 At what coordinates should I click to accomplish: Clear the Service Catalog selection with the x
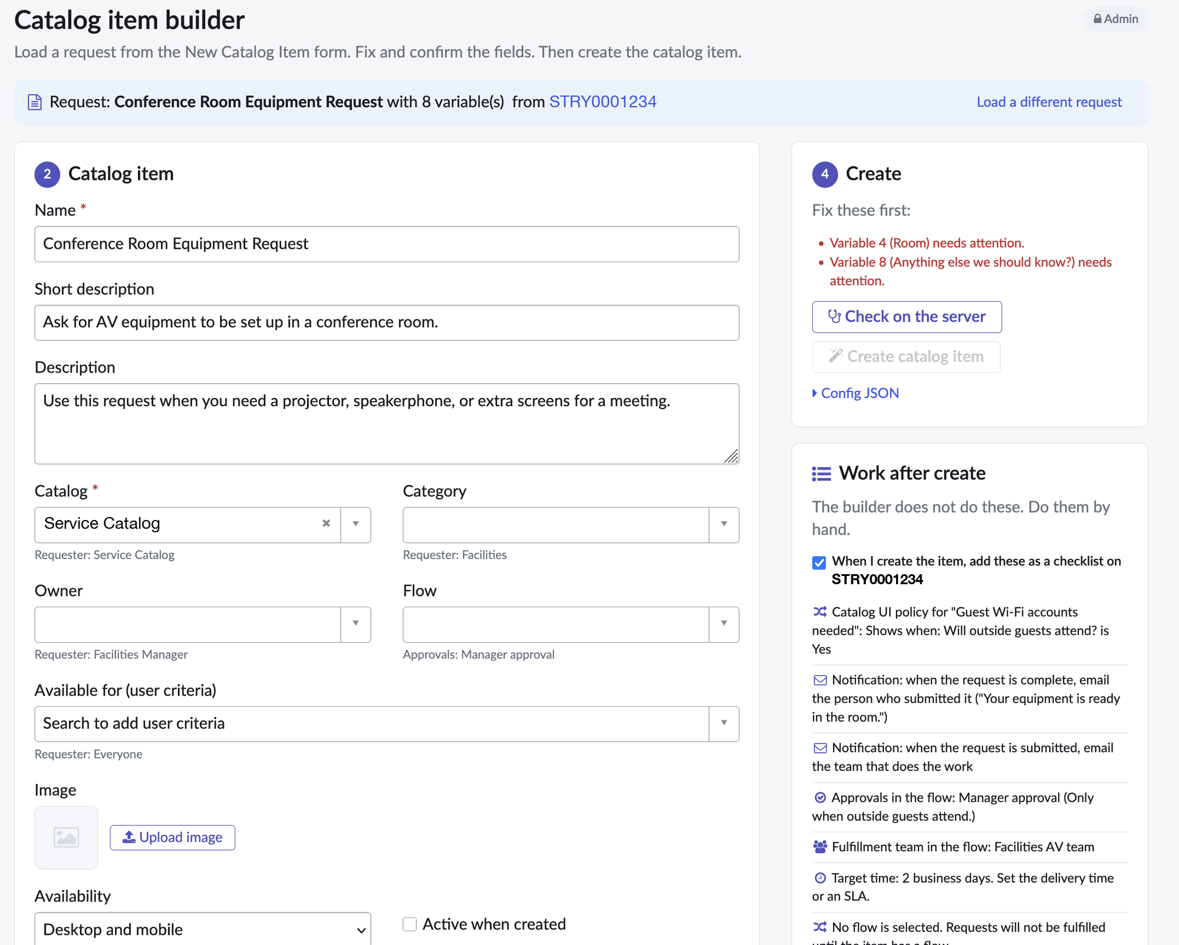click(326, 523)
